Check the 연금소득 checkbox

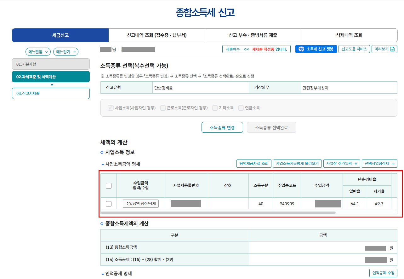[x=241, y=108]
